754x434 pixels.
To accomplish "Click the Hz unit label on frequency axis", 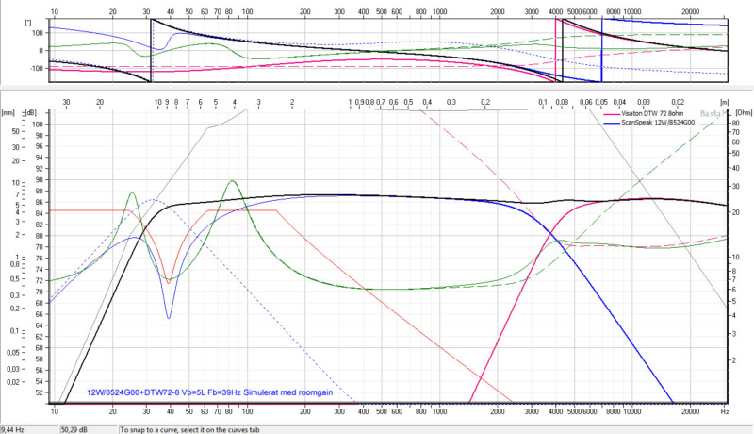I will point(724,412).
